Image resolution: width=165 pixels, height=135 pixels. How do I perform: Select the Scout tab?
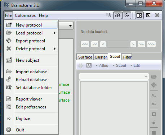(x=115, y=56)
